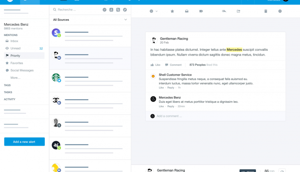Open the selected Gentleman Racing mention in list
This screenshot has width=300, height=172.
click(x=90, y=58)
